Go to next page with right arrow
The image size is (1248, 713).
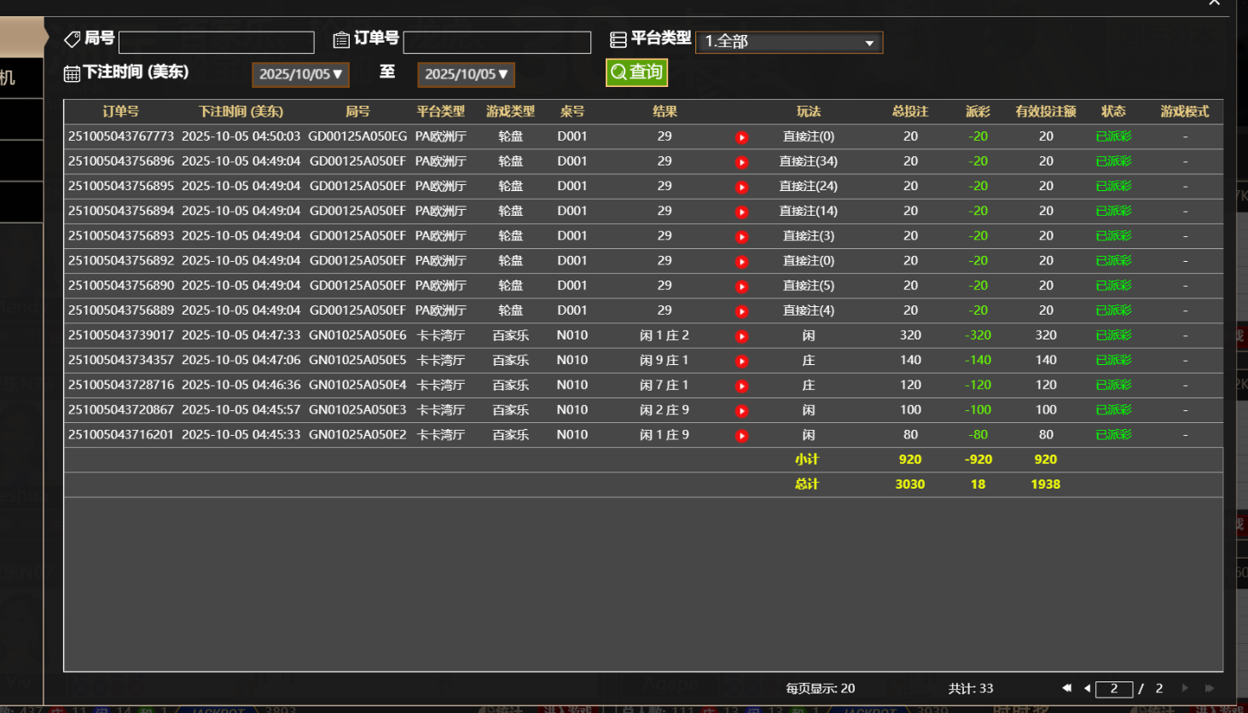[1186, 688]
